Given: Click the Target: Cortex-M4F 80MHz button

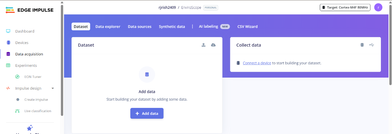Looking at the screenshot, I should coord(345,7).
